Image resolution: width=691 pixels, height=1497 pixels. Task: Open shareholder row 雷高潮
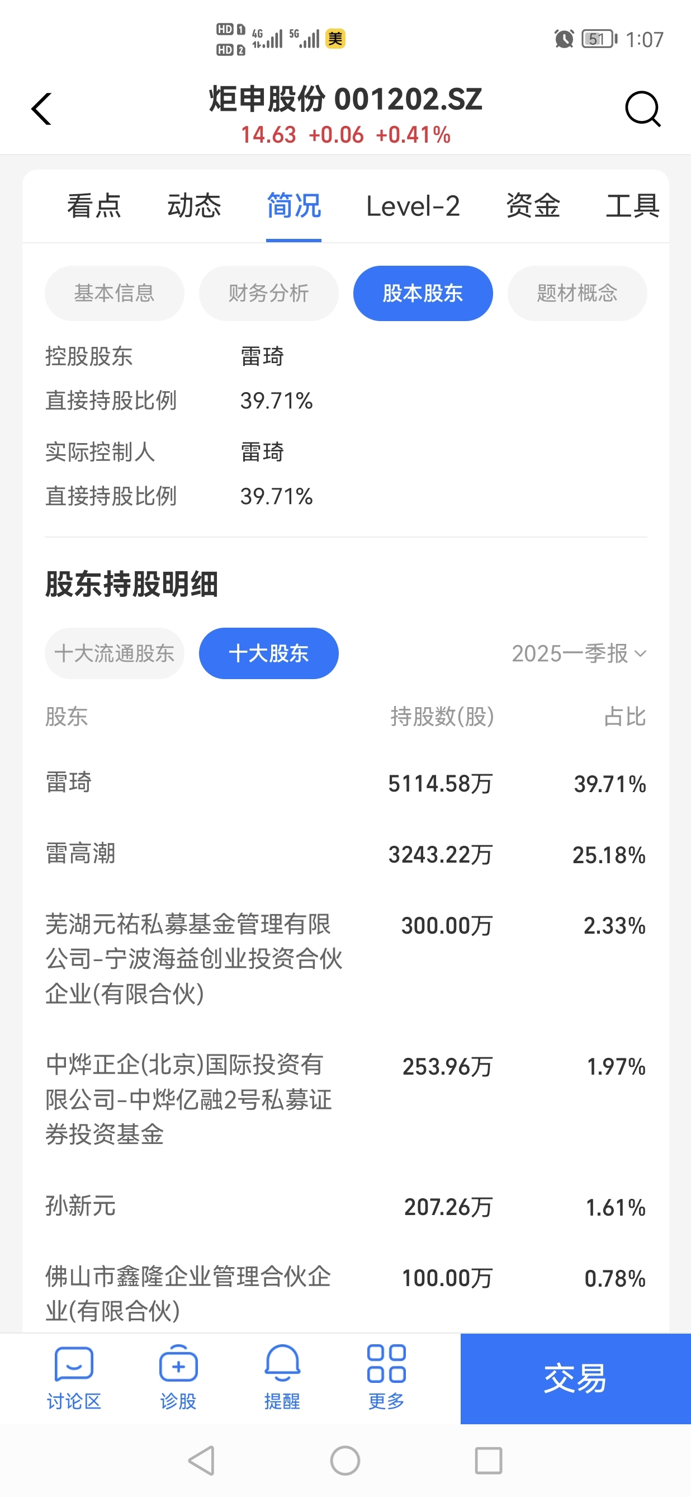click(x=346, y=854)
